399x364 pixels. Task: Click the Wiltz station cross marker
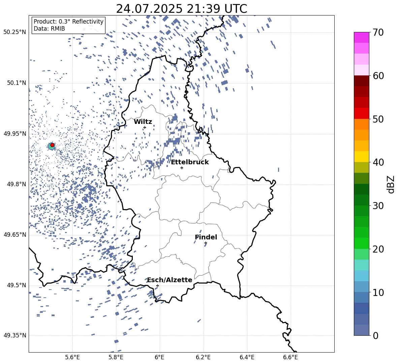[x=145, y=127]
